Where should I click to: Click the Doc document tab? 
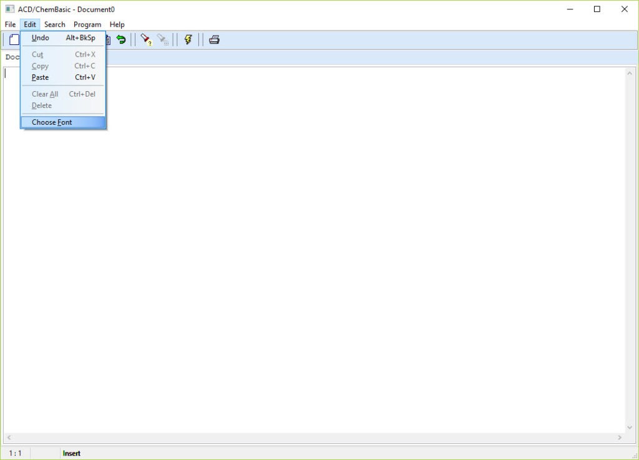click(x=12, y=57)
